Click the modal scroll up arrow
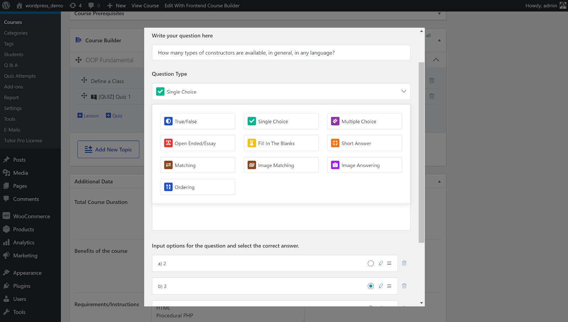Image resolution: width=568 pixels, height=322 pixels. point(421,31)
